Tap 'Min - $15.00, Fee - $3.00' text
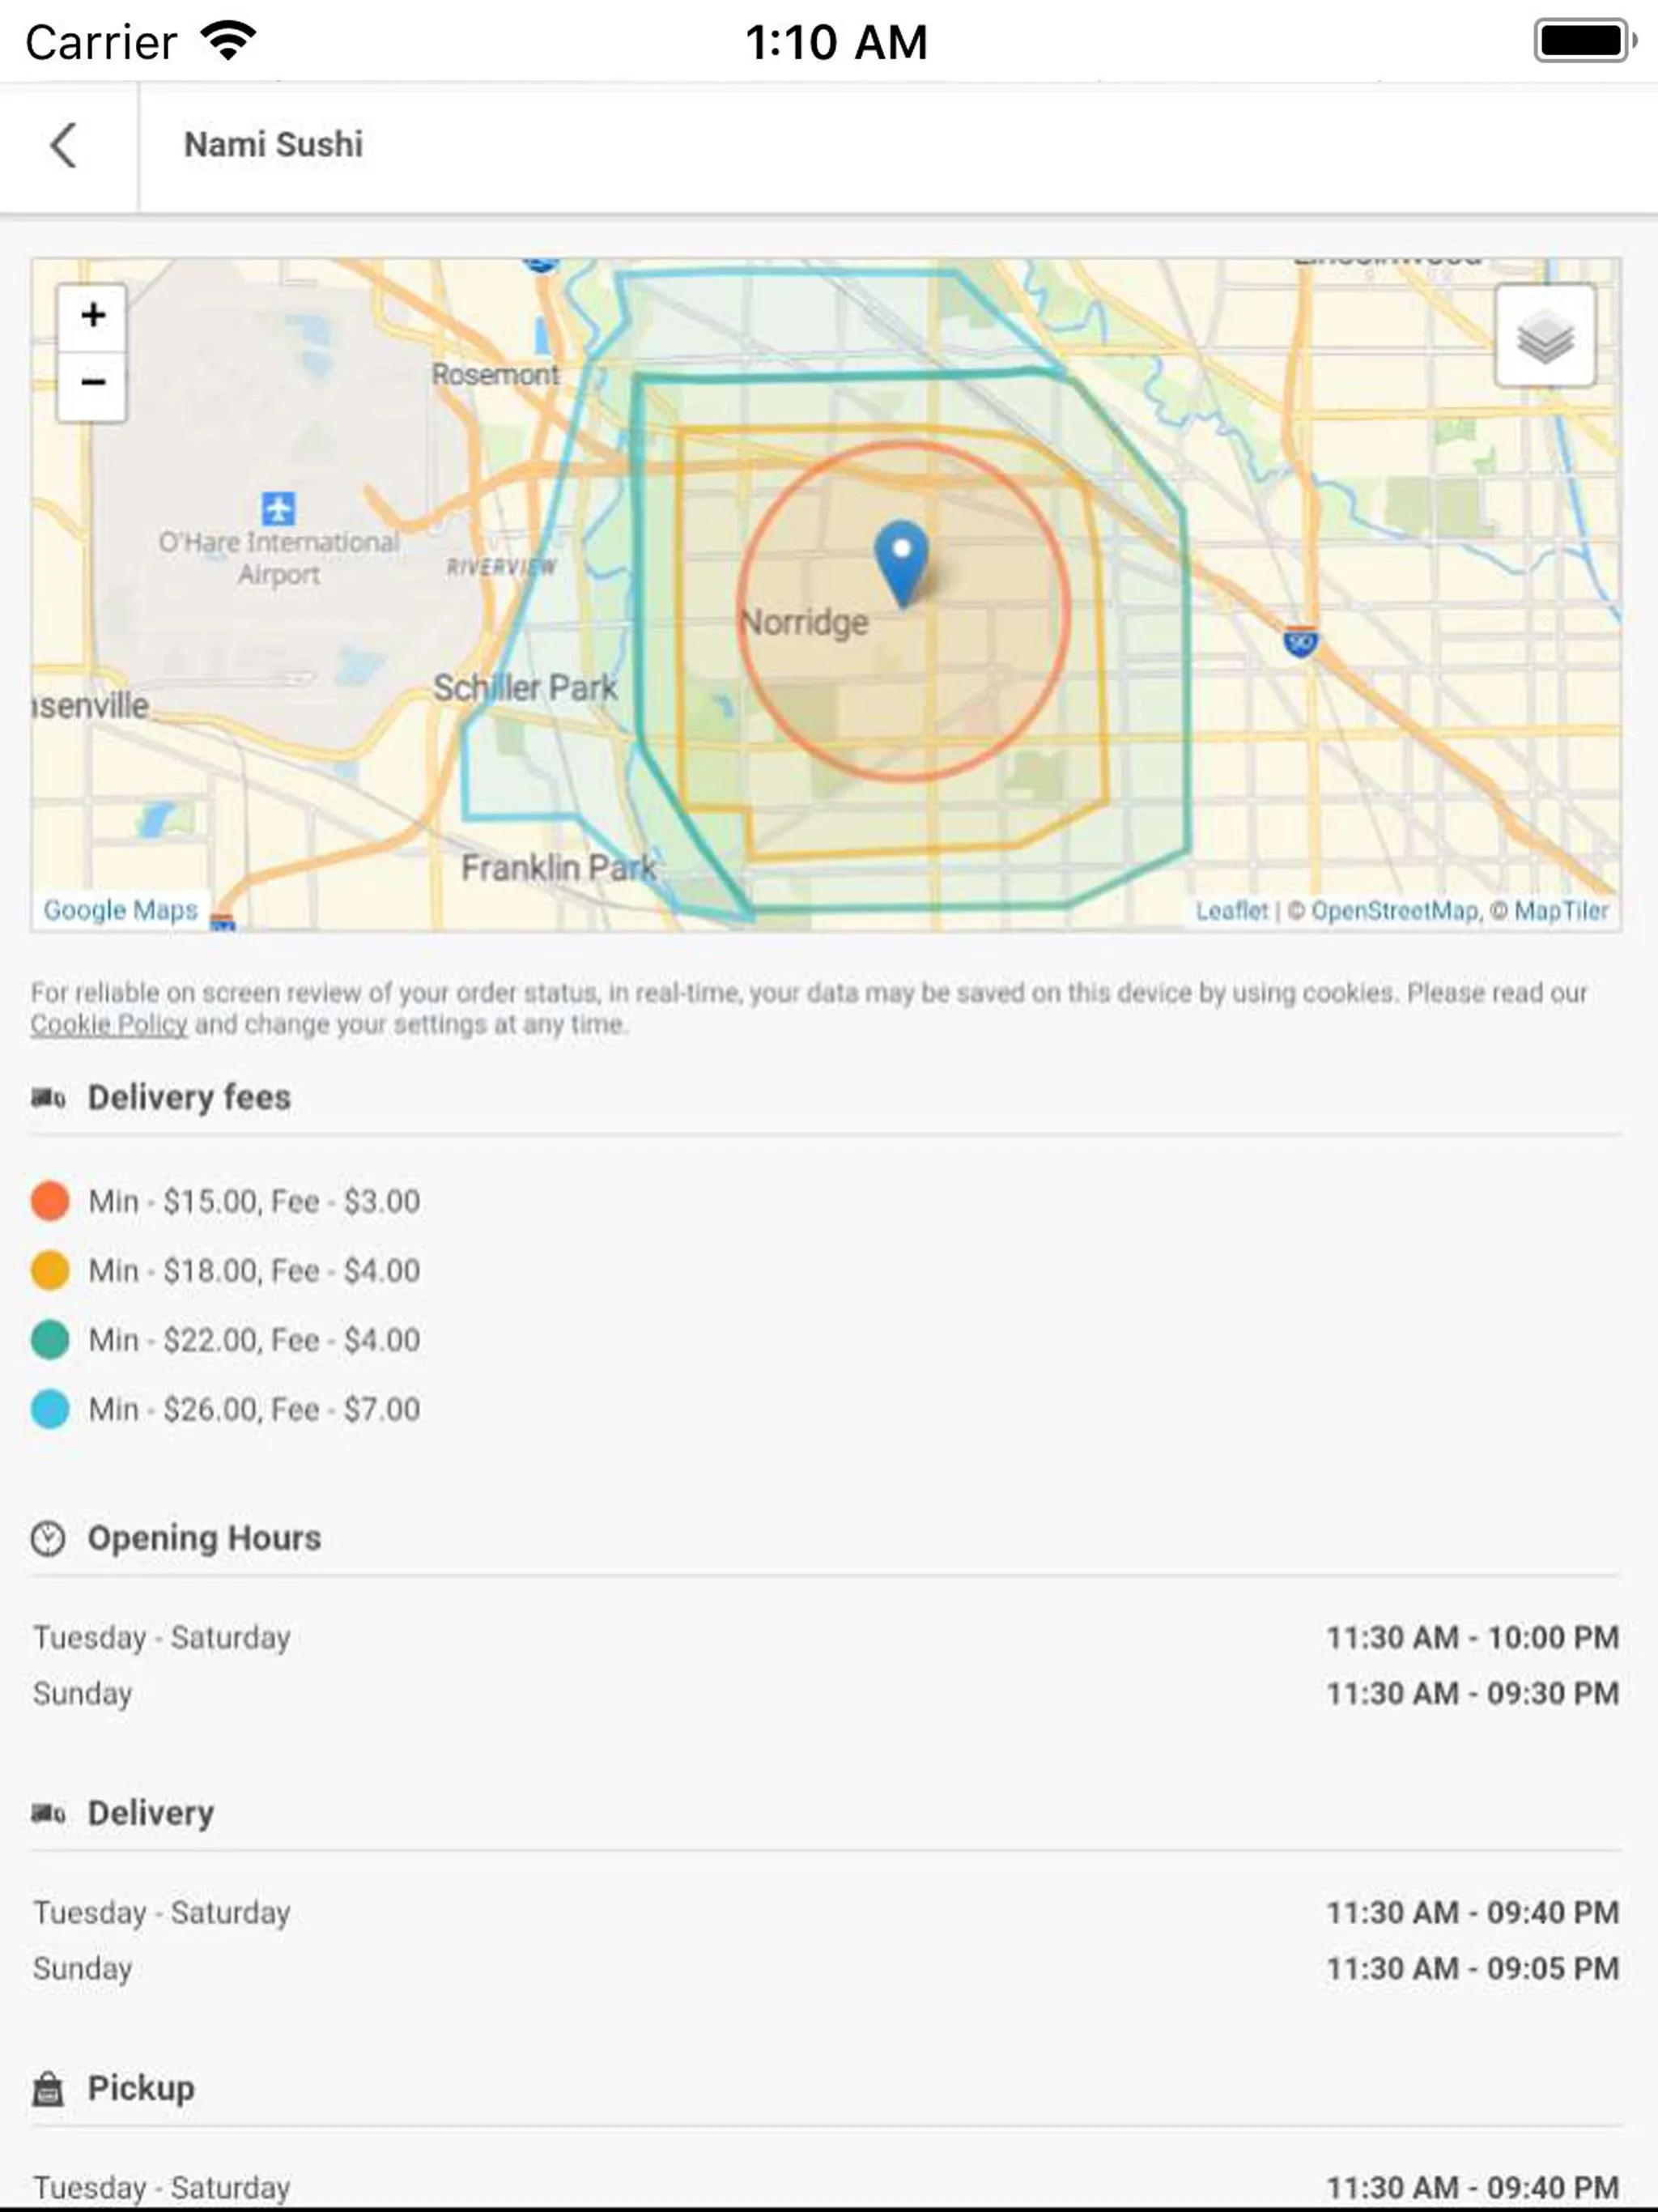The image size is (1658, 2212). tap(254, 1201)
